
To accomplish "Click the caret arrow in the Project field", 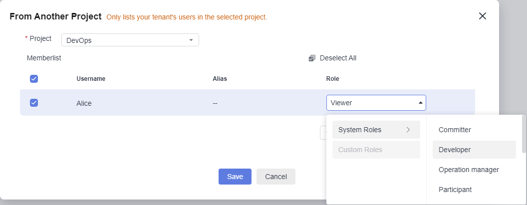I will click(x=191, y=40).
